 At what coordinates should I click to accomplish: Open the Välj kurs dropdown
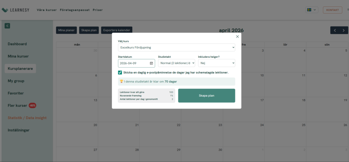(x=177, y=47)
